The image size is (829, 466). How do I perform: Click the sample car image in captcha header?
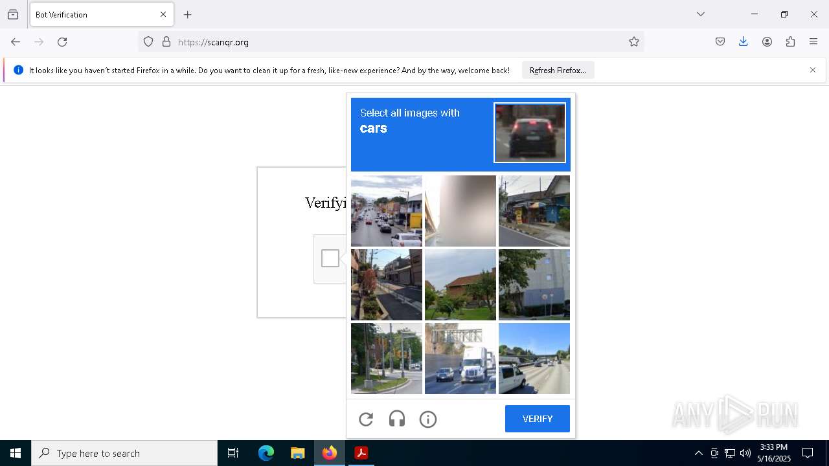coord(530,133)
